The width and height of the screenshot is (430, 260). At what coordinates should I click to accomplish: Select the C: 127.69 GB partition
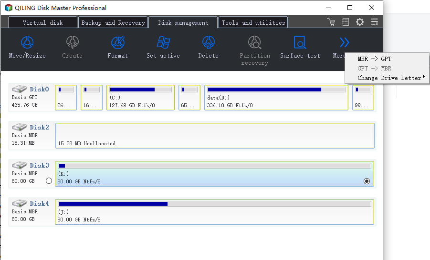click(140, 98)
